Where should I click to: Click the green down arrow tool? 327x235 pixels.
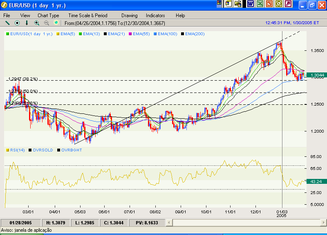coord(27,23)
